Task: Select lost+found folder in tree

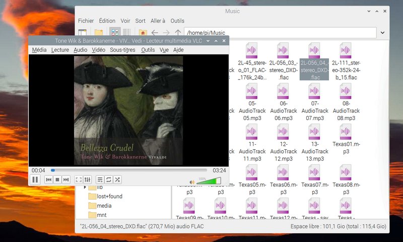Action: coord(105,197)
